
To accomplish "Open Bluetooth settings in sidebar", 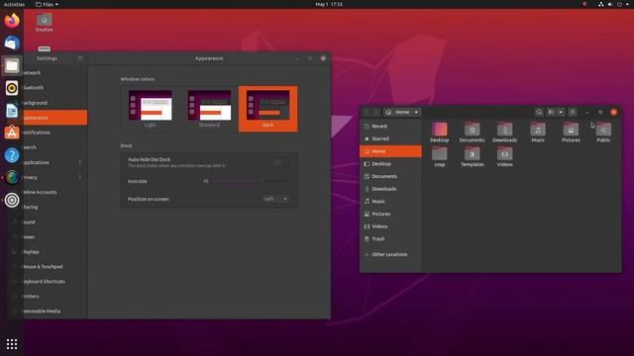I will 55,88.
